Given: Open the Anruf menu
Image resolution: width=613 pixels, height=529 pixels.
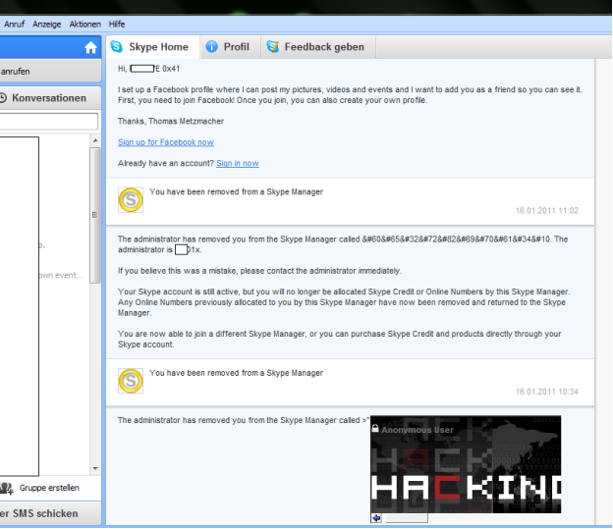Looking at the screenshot, I should pyautogui.click(x=15, y=25).
